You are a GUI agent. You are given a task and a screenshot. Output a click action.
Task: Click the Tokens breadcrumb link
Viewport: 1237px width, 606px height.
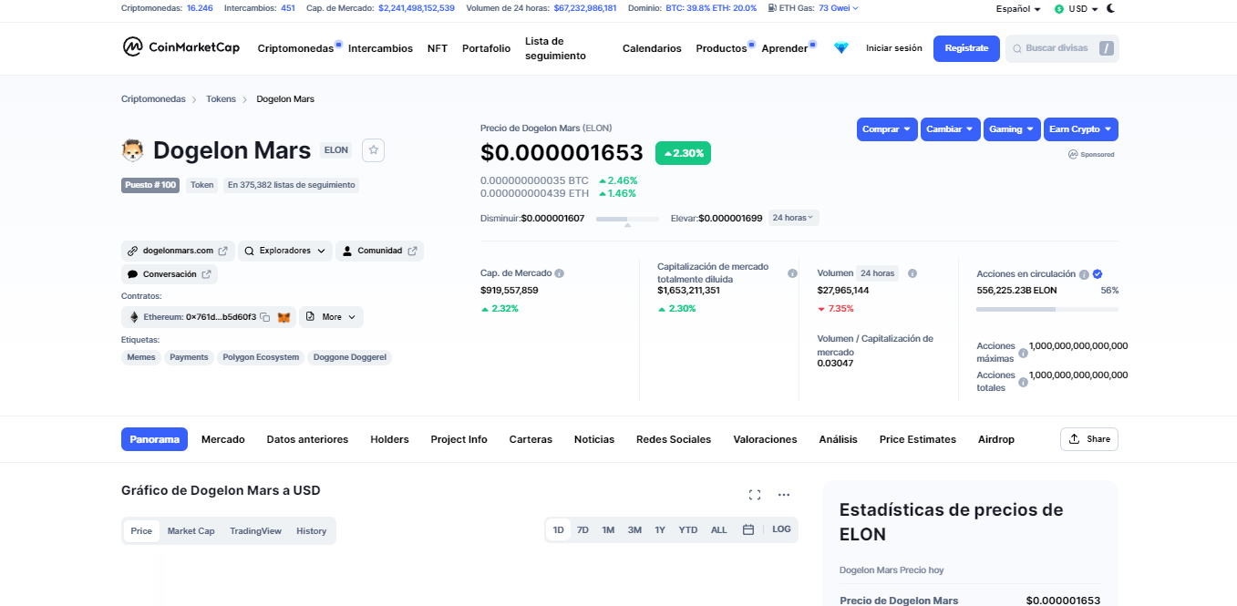pos(221,98)
